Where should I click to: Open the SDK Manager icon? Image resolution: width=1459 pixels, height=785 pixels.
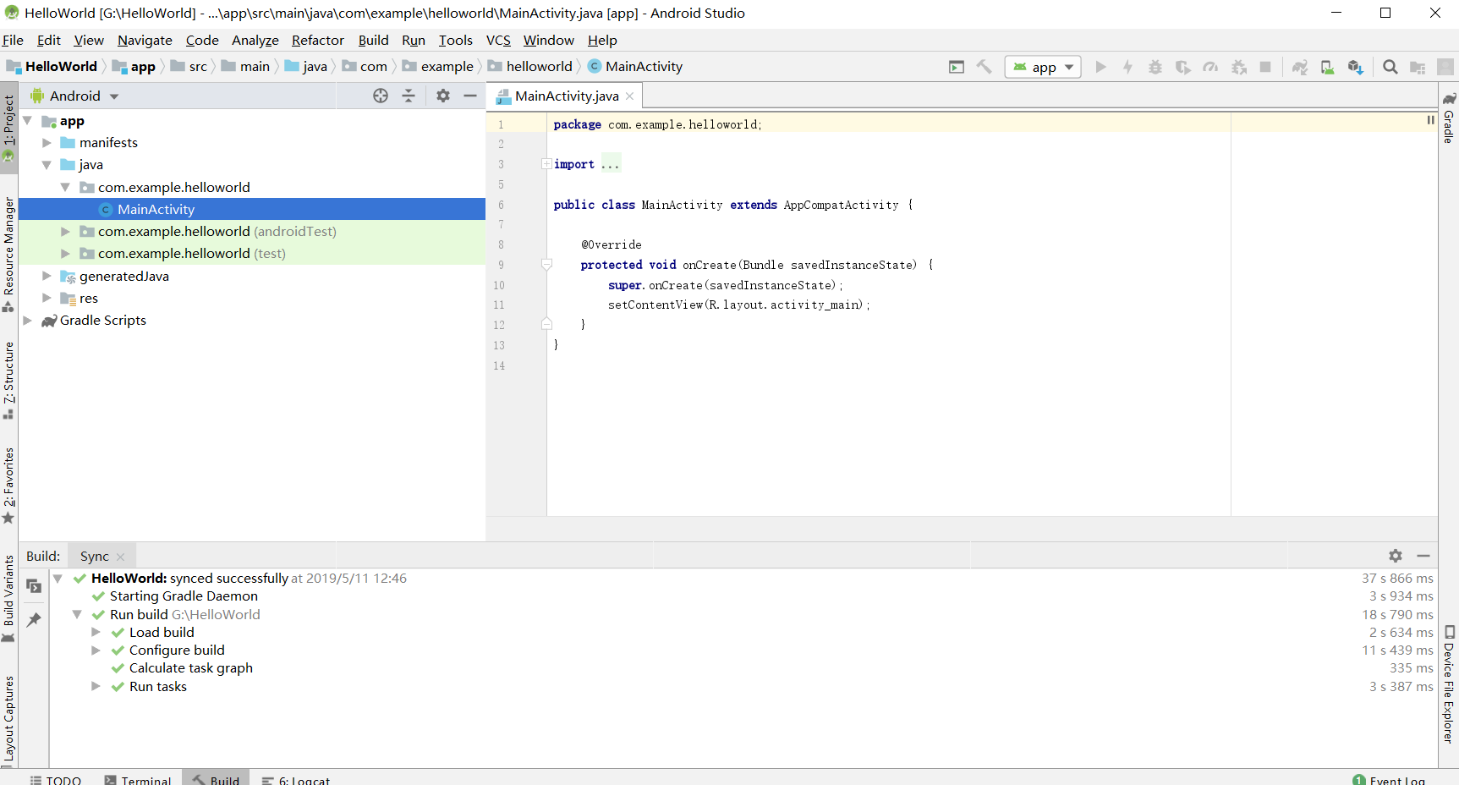(1356, 67)
